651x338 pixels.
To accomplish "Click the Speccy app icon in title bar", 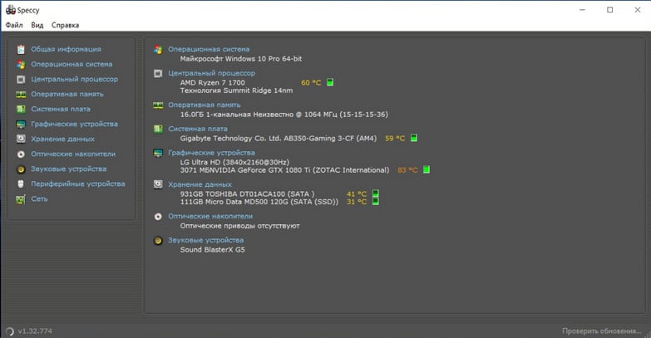I will pos(9,10).
